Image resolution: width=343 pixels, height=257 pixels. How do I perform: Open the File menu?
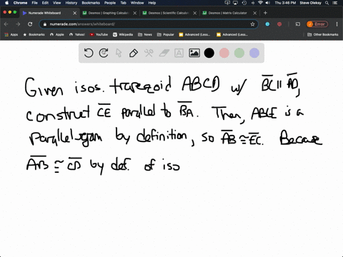pos(35,3)
